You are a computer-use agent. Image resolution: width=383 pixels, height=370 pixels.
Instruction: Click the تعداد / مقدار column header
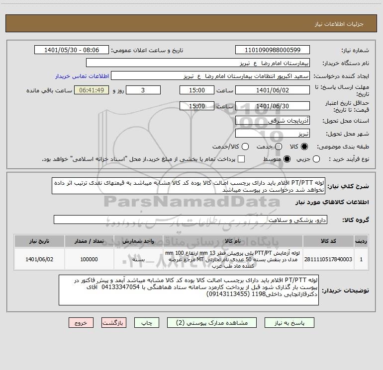89,241
